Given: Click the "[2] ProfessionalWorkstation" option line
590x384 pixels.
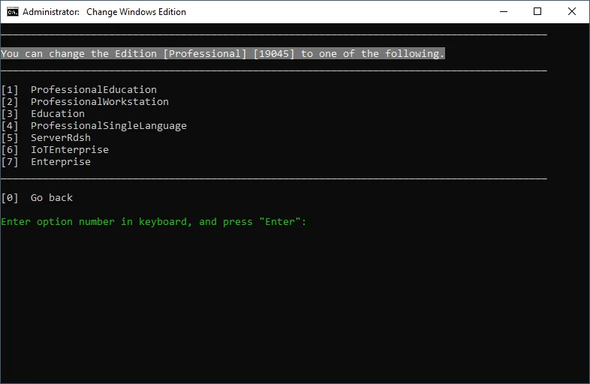Looking at the screenshot, I should [85, 102].
